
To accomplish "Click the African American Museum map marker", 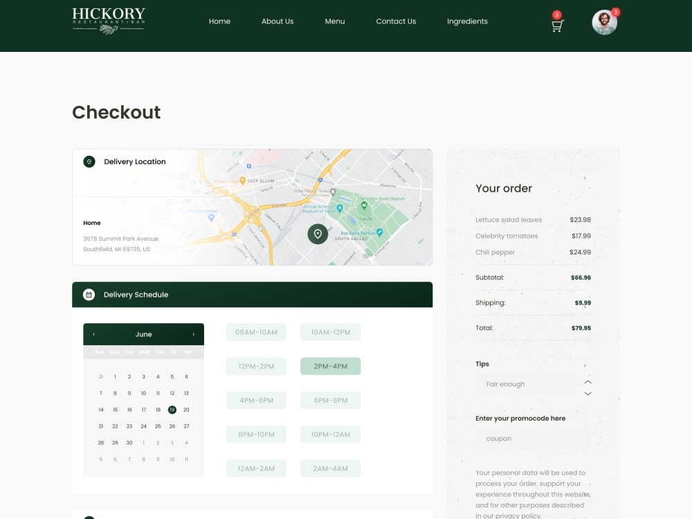I will (x=340, y=208).
